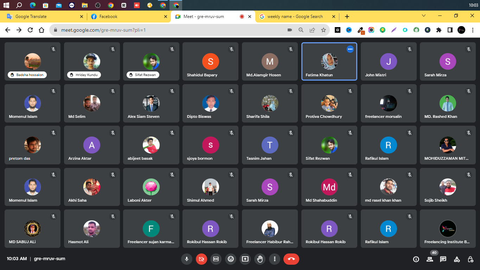Image resolution: width=480 pixels, height=270 pixels.
Task: Open the Raise hand control
Action: (x=260, y=259)
